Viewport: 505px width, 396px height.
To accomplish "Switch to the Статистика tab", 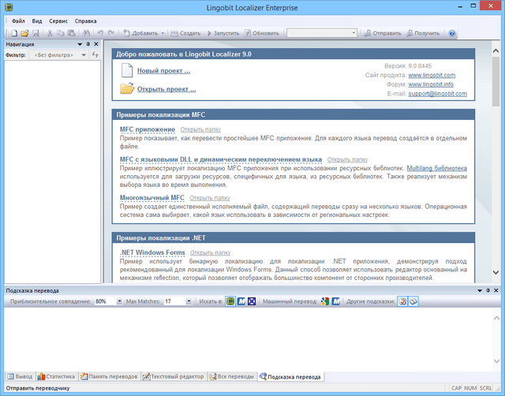I will tap(56, 376).
